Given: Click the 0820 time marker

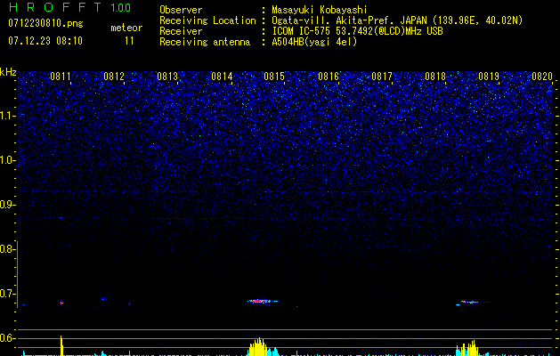Looking at the screenshot, I should (x=542, y=77).
